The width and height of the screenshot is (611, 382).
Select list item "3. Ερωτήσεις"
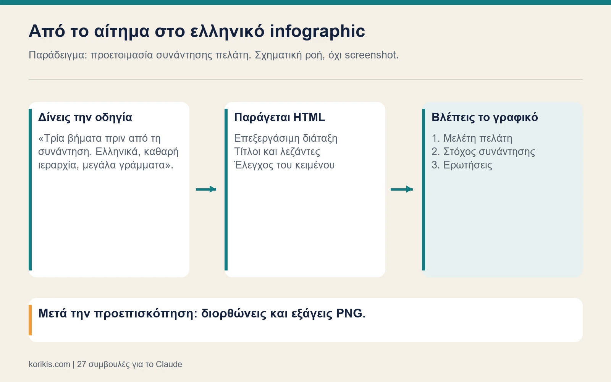pyautogui.click(x=462, y=165)
